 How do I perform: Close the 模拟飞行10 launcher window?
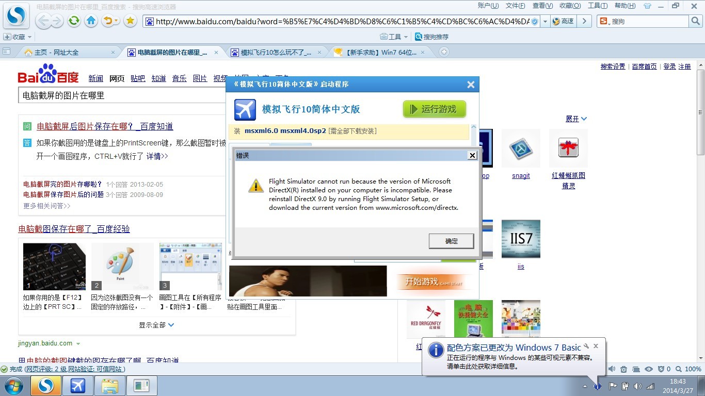coord(471,85)
